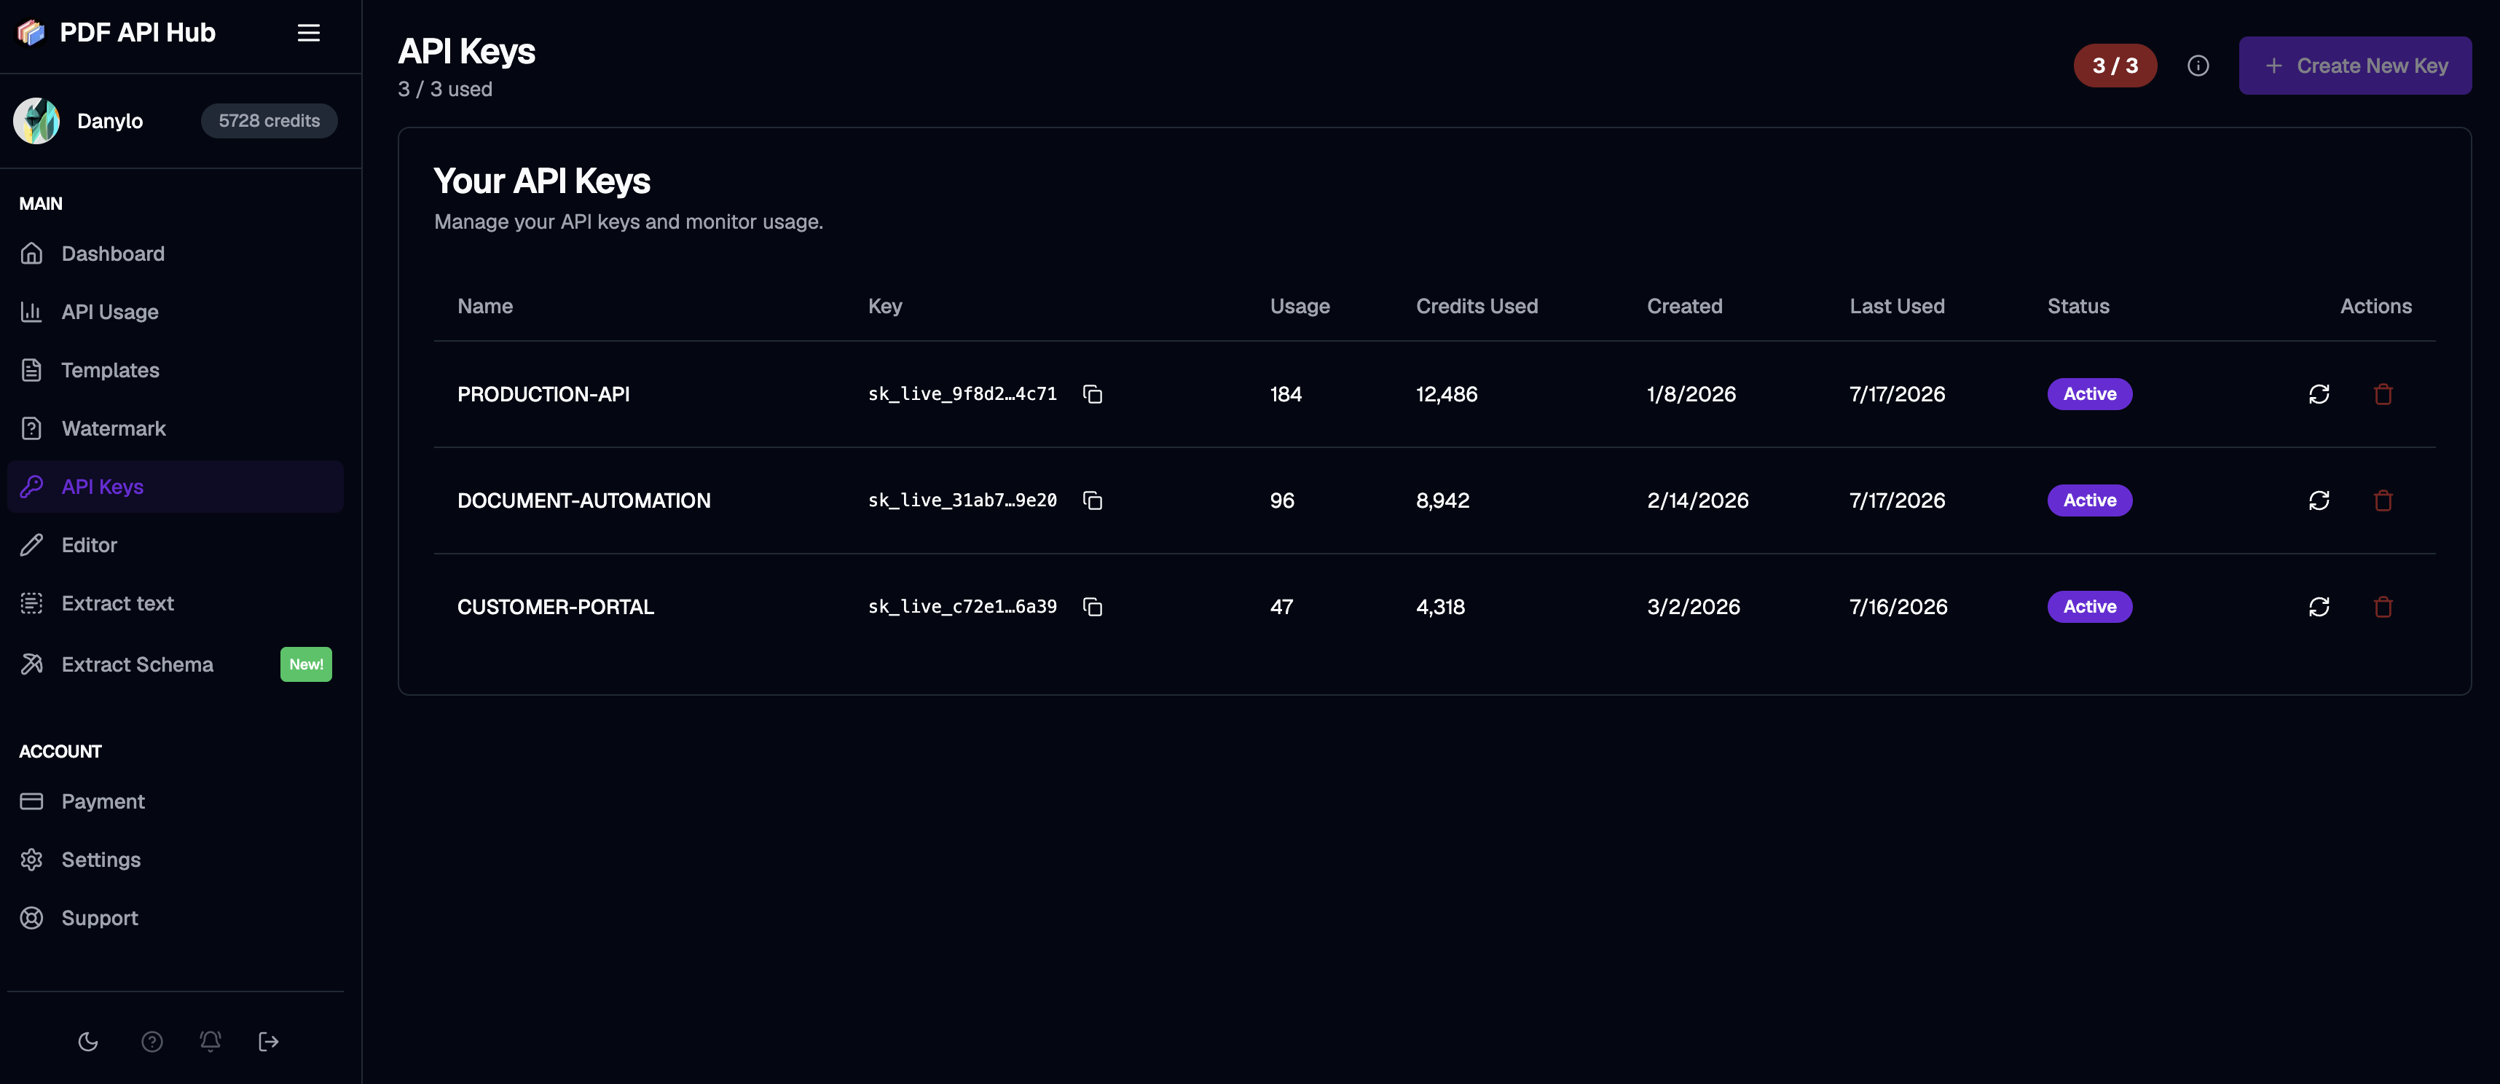Screen dimensions: 2500x1084
Task: Click the usage count 47
Action: (1281, 607)
